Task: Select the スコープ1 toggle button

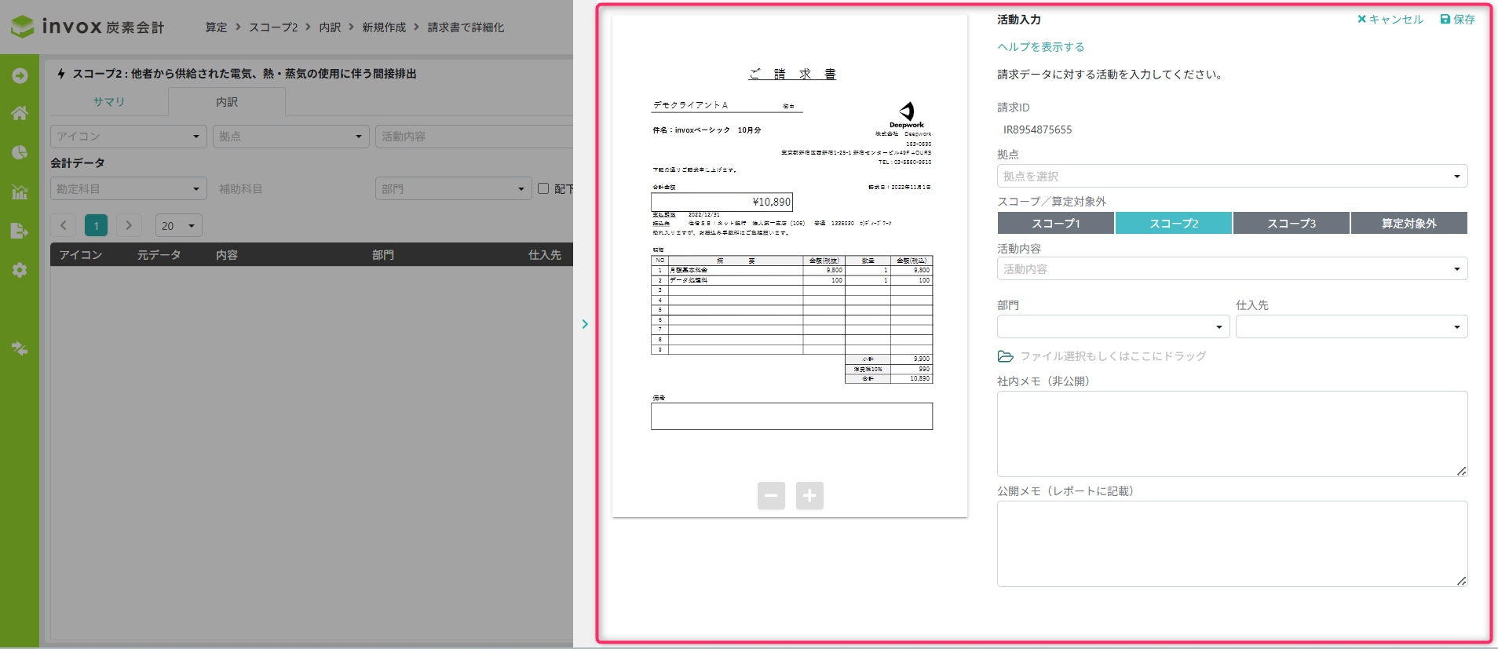Action: point(1055,224)
